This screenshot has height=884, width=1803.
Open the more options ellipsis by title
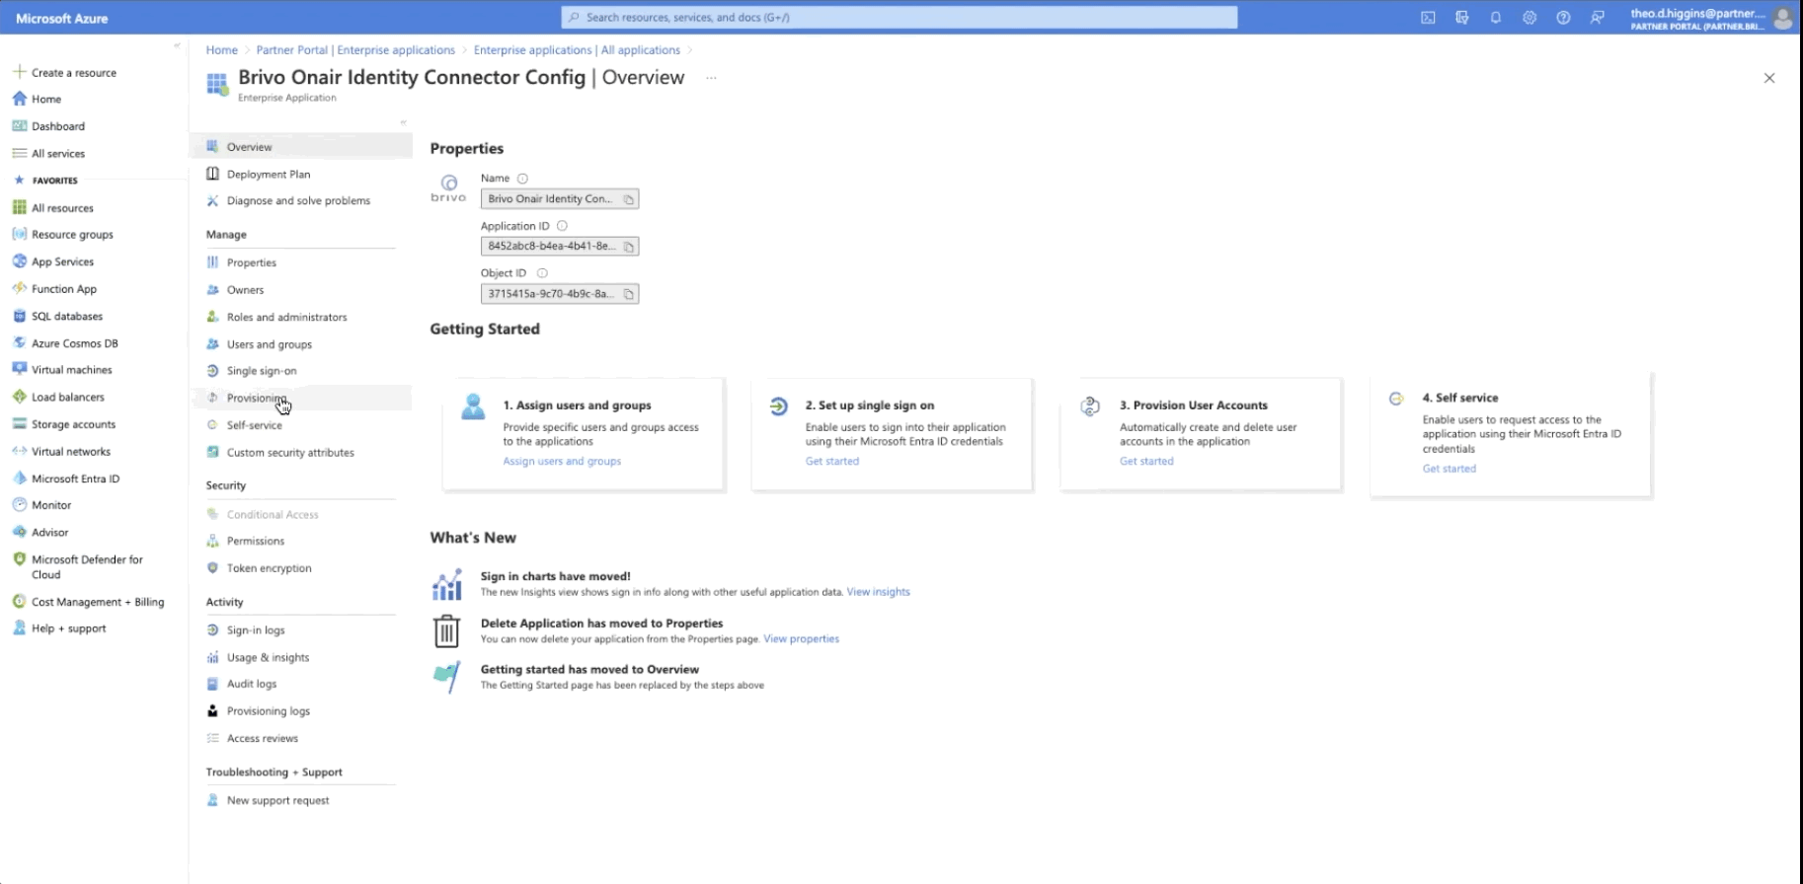[711, 78]
